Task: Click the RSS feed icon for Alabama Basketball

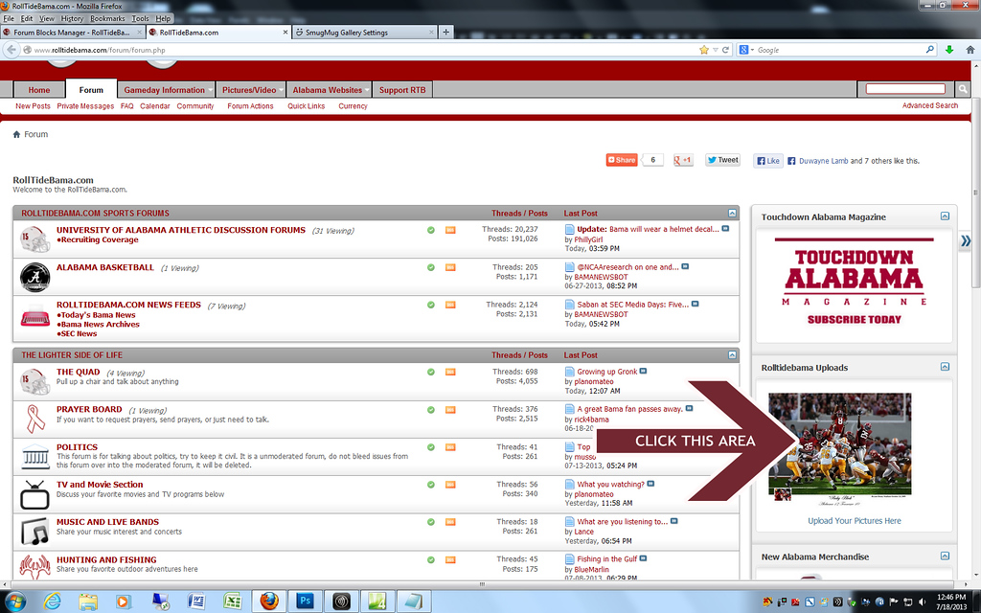Action: (x=450, y=267)
